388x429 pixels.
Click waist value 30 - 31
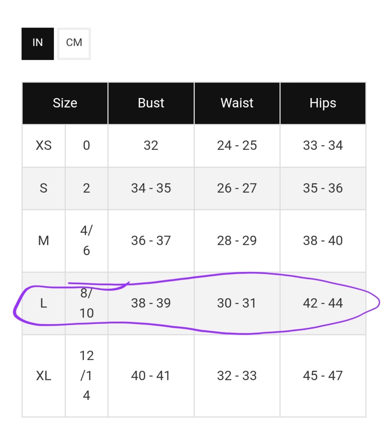[237, 304]
